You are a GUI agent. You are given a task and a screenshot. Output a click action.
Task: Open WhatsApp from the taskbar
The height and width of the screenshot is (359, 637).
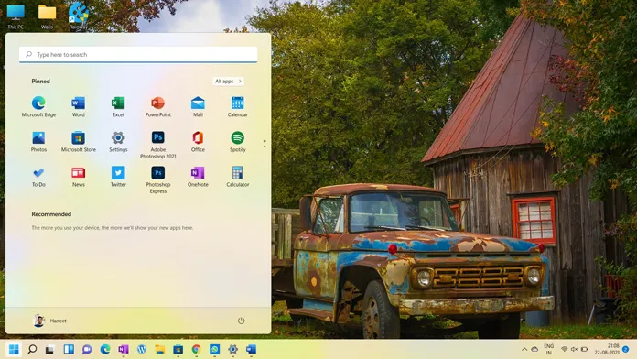point(214,349)
